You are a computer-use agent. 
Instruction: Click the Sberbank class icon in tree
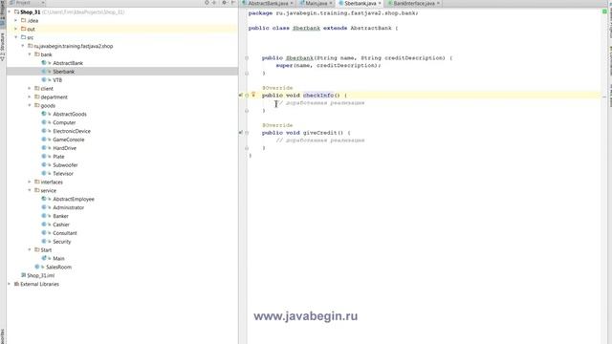click(44, 72)
